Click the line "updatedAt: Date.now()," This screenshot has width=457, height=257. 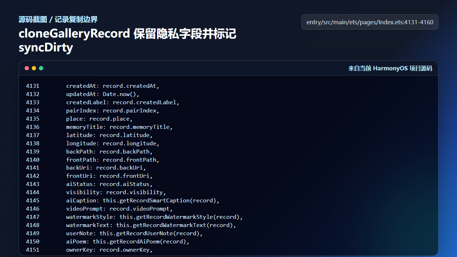coord(103,94)
